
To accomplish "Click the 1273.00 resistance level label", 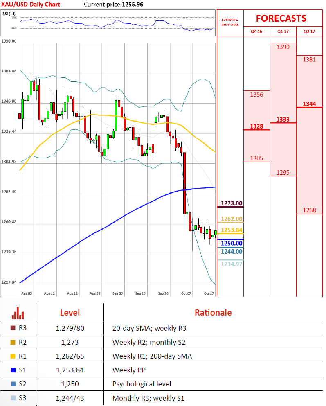I will coord(232,203).
